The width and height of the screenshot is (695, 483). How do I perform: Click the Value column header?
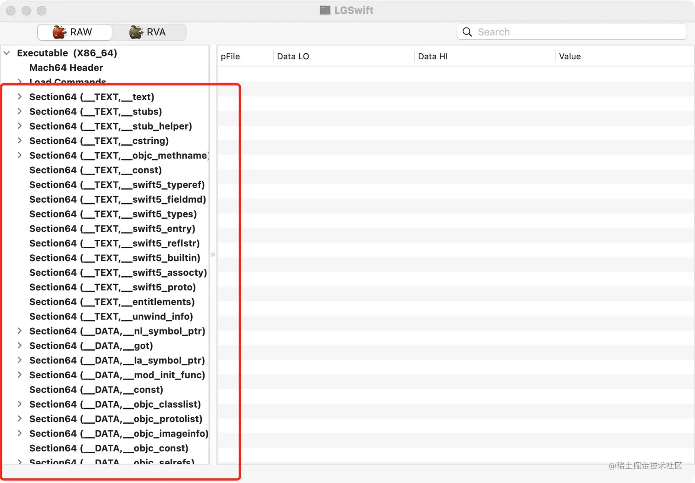pyautogui.click(x=625, y=57)
